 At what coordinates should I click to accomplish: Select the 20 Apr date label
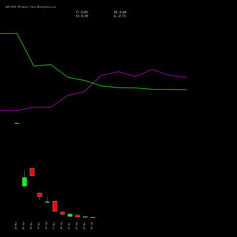[61, 226]
